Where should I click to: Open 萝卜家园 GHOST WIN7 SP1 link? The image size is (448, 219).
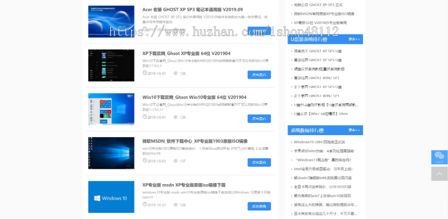point(317,95)
